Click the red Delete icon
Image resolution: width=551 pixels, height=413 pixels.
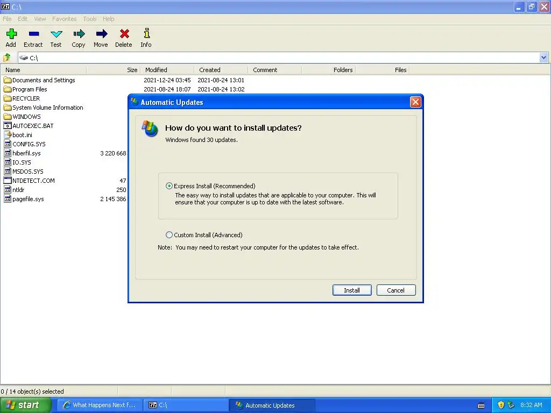[x=124, y=34]
